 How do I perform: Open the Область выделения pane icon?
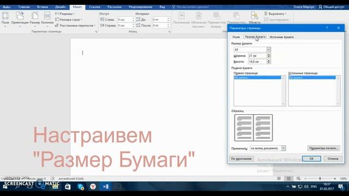click(x=255, y=18)
